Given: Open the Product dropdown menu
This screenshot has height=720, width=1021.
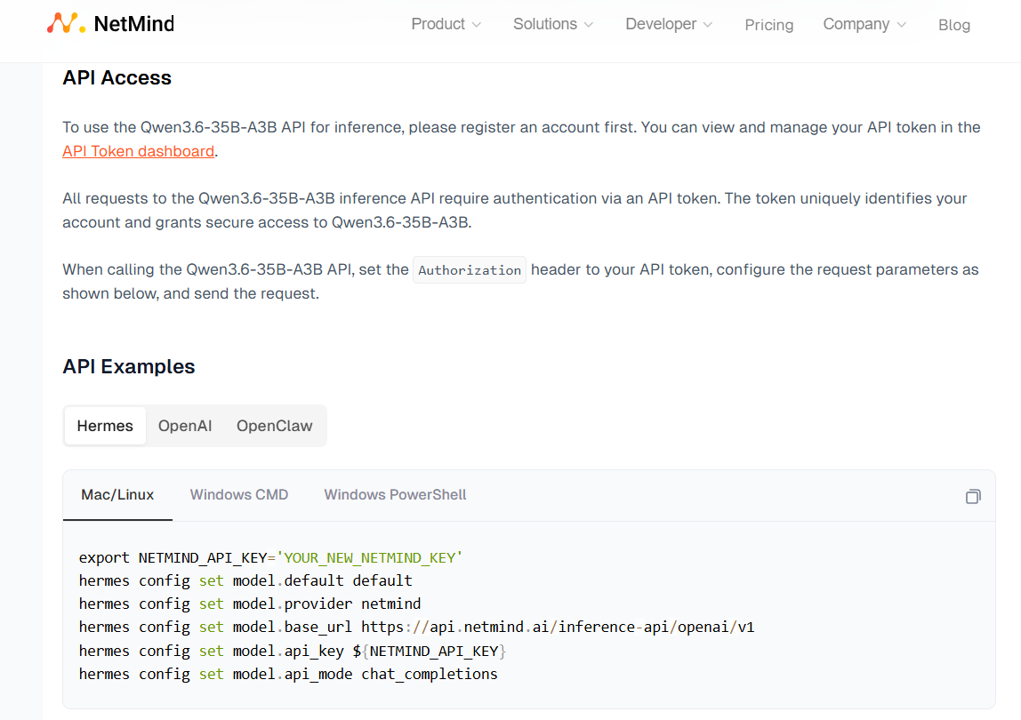Looking at the screenshot, I should pos(446,24).
